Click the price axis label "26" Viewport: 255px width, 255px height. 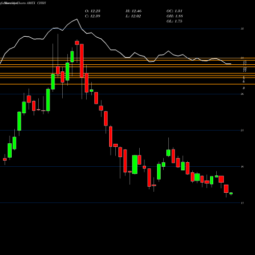click(242, 94)
